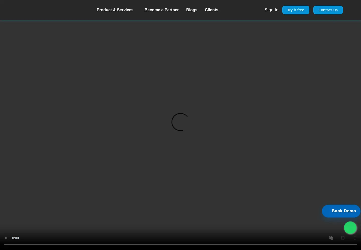Play the video
This screenshot has height=250, width=361.
coord(6,238)
